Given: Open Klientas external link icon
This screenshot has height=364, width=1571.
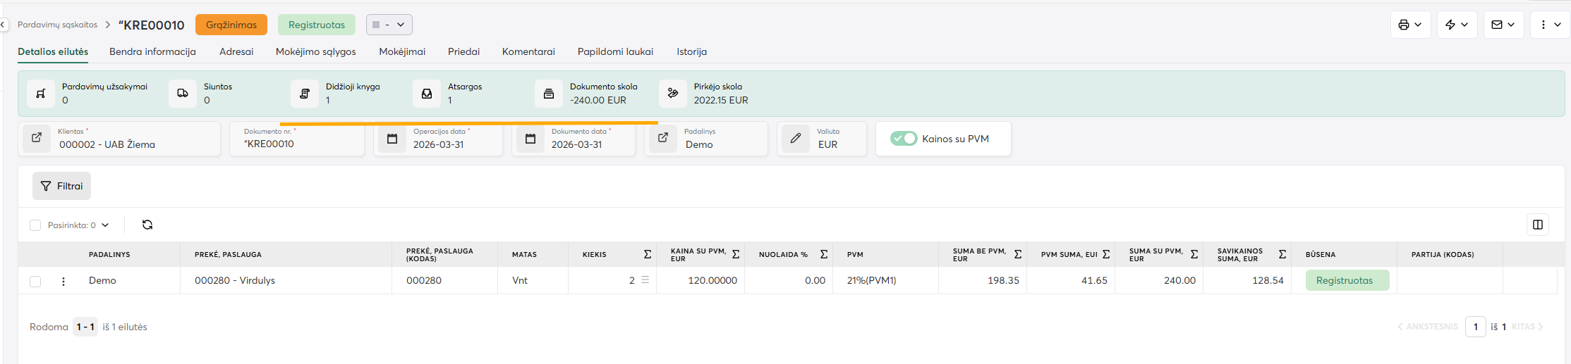Looking at the screenshot, I should pyautogui.click(x=37, y=138).
